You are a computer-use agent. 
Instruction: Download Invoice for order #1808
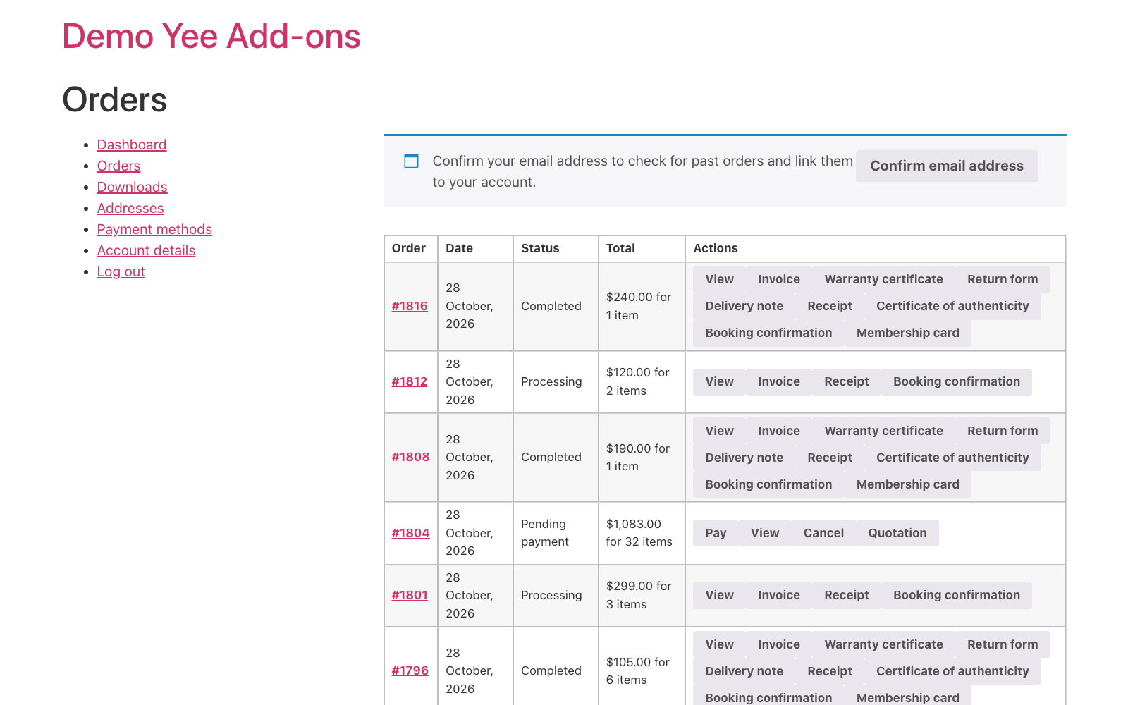click(x=779, y=431)
